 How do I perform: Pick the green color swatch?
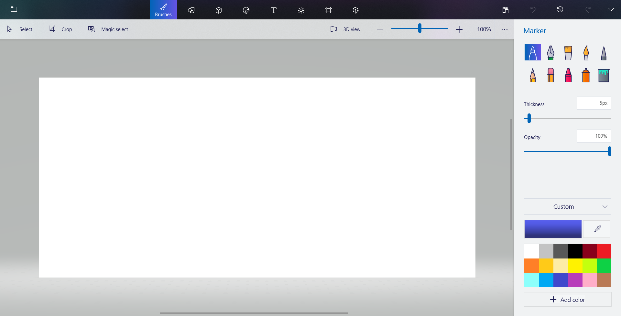(604, 266)
